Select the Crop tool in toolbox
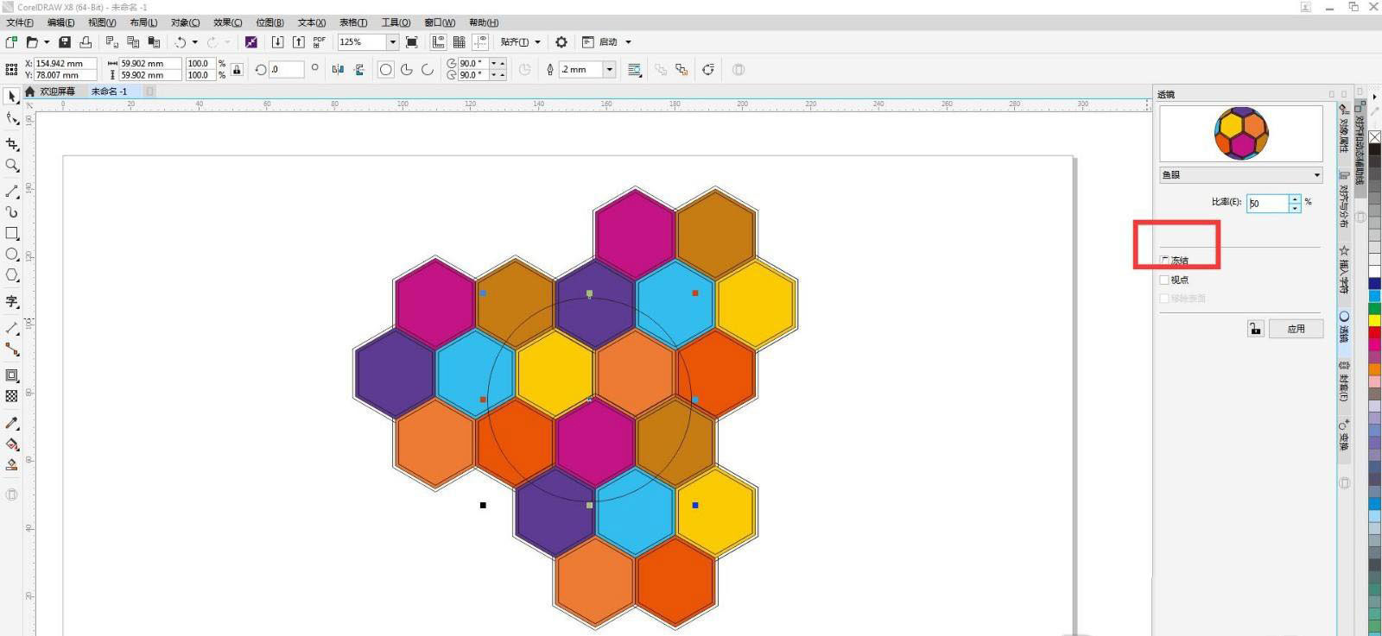 pyautogui.click(x=12, y=144)
